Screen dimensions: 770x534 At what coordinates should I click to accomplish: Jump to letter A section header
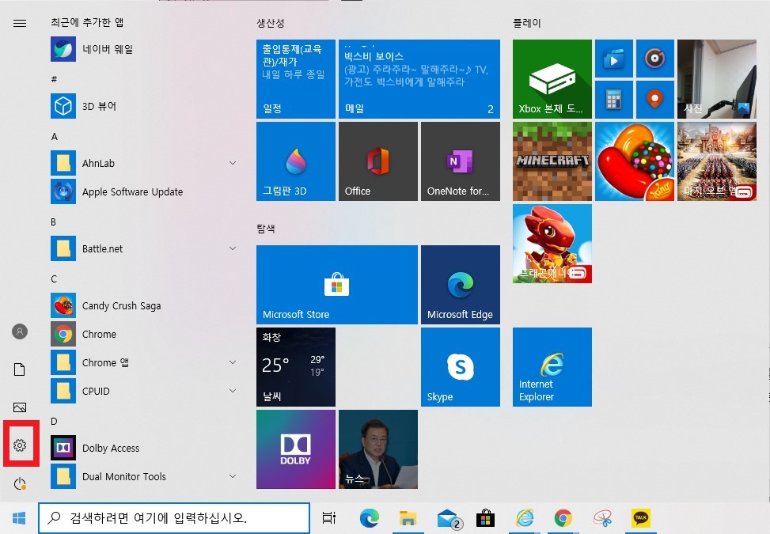54,136
